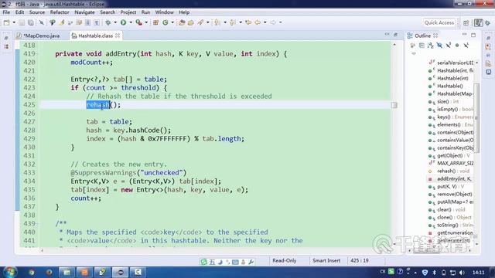
Task: Click the Previous Annotation toolbar icon
Action: click(233, 22)
